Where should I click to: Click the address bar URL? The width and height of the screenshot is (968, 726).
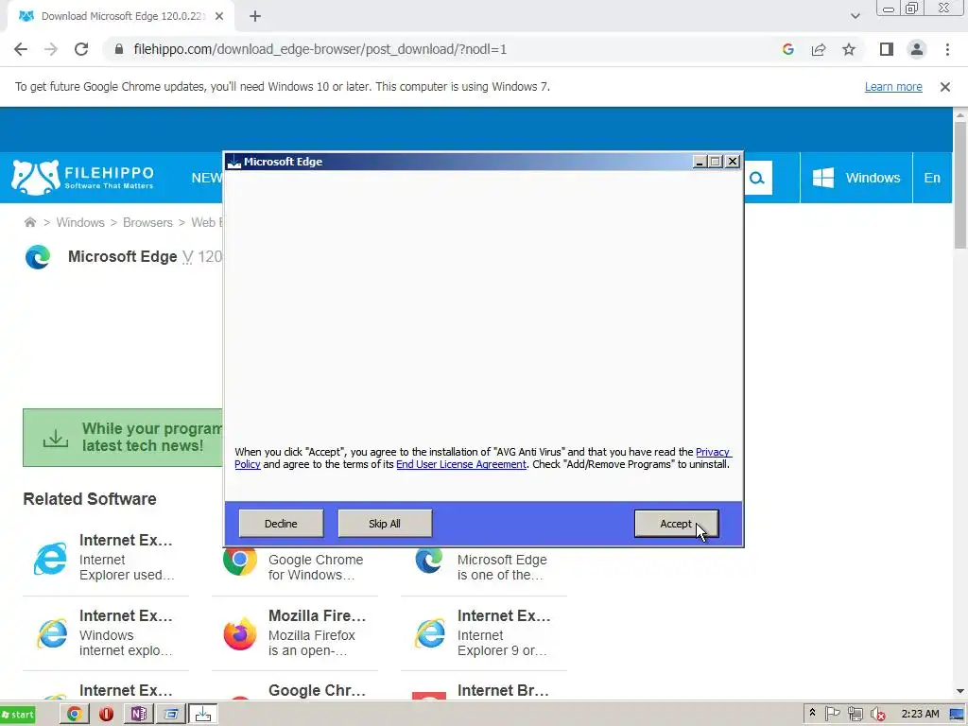coord(320,49)
